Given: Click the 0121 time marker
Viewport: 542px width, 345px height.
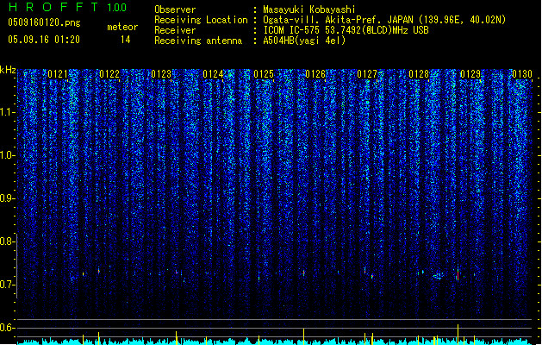Looking at the screenshot, I should (58, 74).
